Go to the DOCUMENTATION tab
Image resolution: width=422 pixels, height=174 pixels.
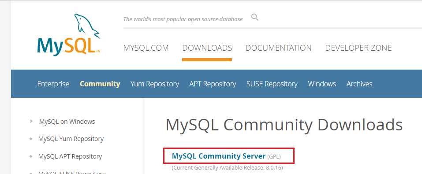[x=279, y=48]
